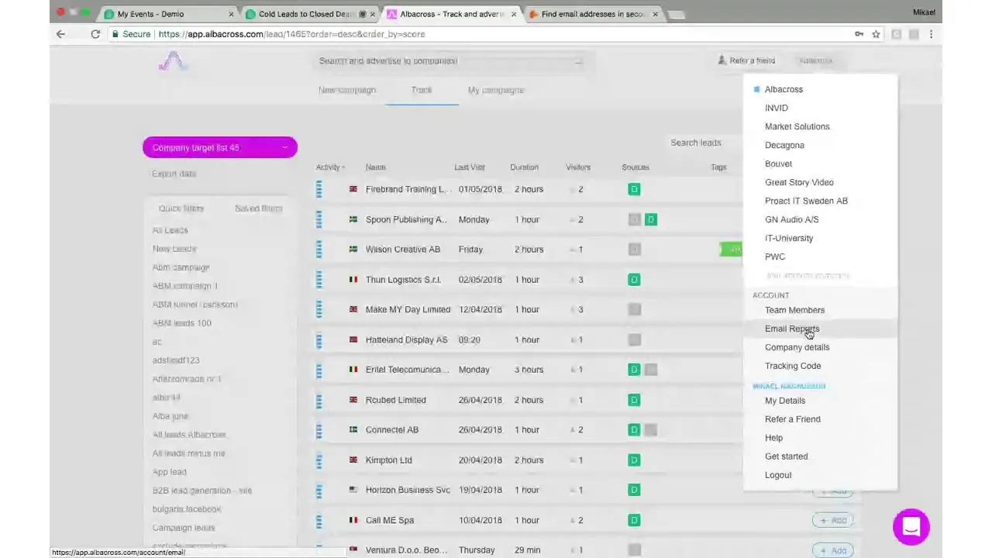
Task: Click activity bars icon for Kimpton Ltd
Action: pyautogui.click(x=319, y=460)
